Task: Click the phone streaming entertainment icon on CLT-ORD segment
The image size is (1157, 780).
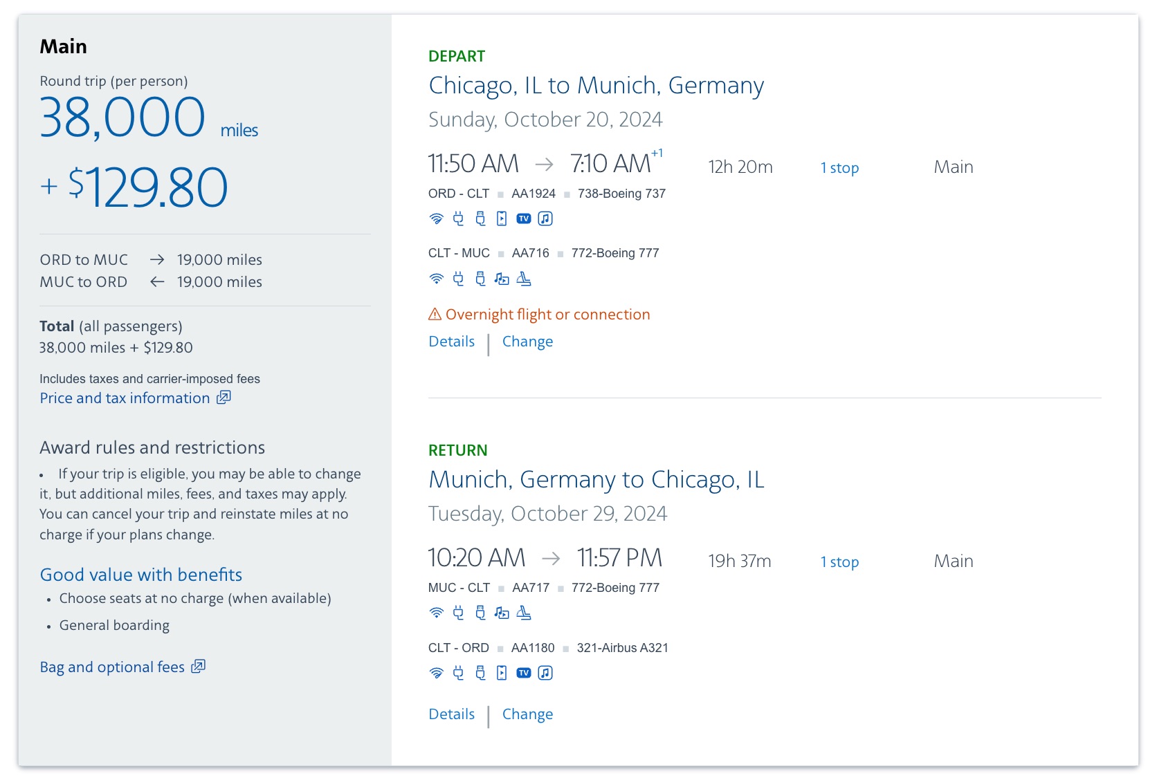Action: coord(502,672)
